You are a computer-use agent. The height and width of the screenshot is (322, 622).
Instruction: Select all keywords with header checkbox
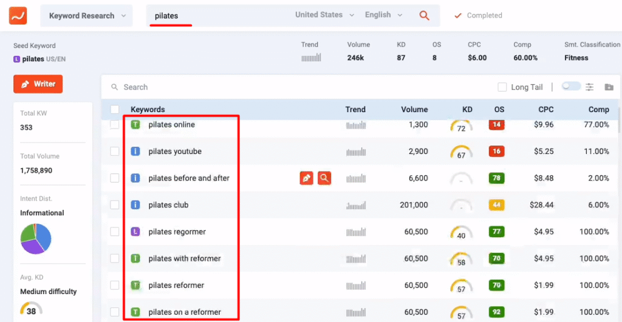tap(115, 110)
